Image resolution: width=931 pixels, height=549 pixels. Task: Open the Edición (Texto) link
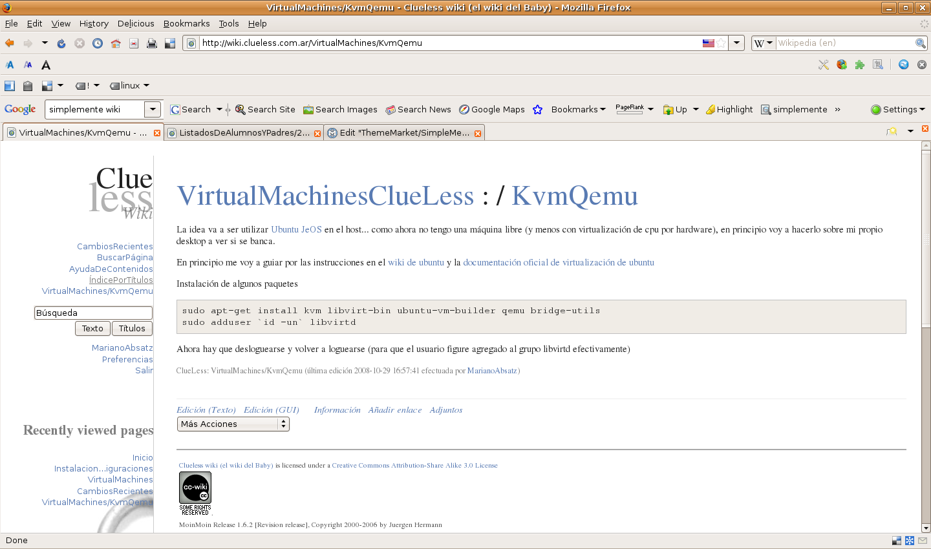pyautogui.click(x=206, y=410)
